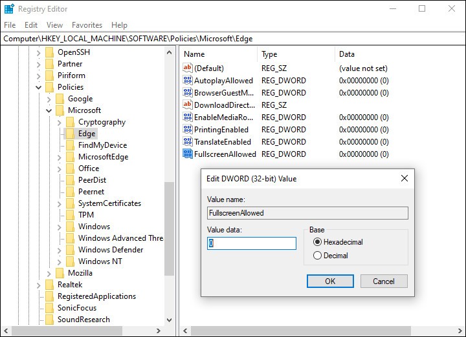The width and height of the screenshot is (466, 337).
Task: Click the Type column header
Action: 296,54
